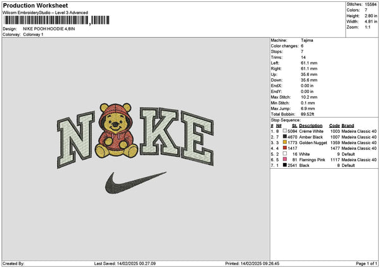380x268 pixels.
Task: Click the Total Bobbin value "89.52ft"
Action: [308, 114]
